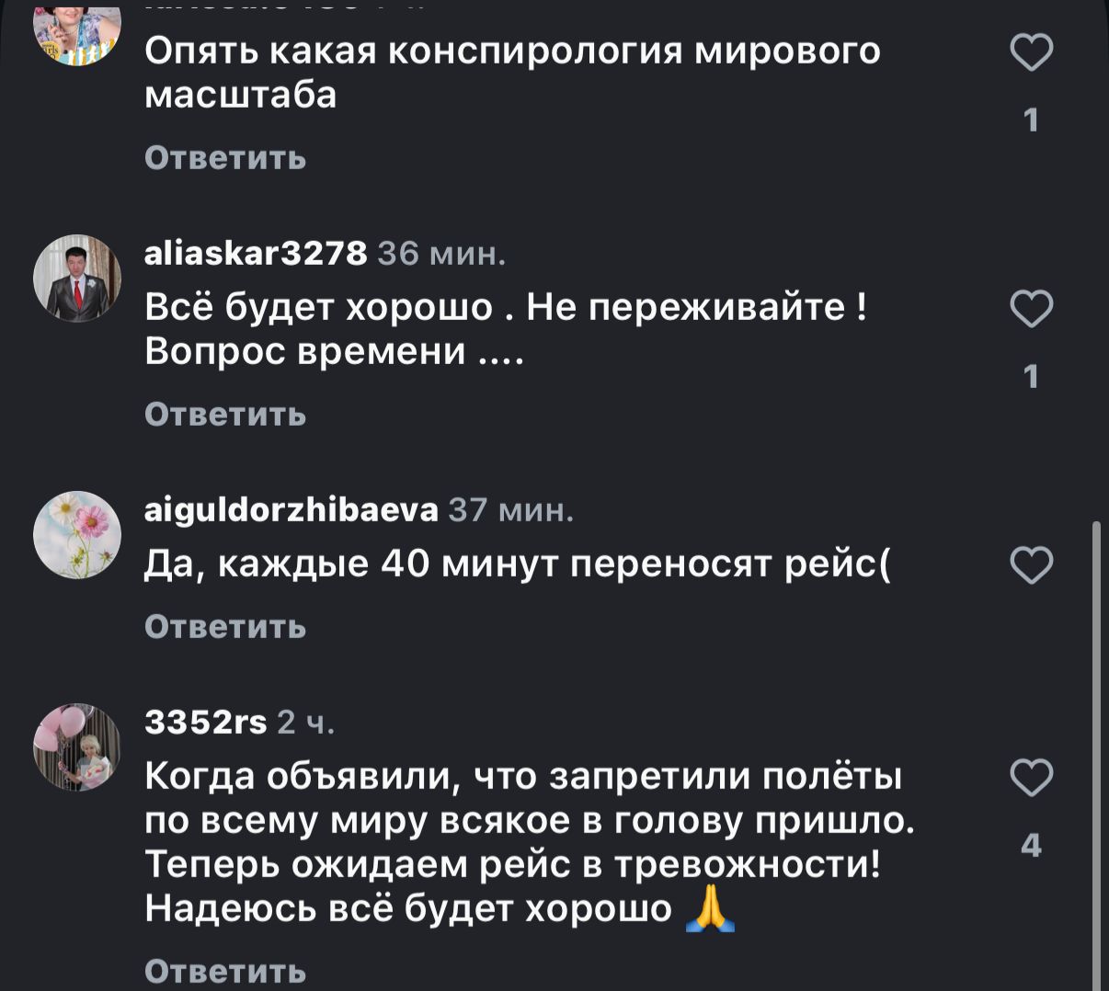The image size is (1109, 991).
Task: Click the comment text about flights postponed every 40 minutes
Action: pos(518,564)
